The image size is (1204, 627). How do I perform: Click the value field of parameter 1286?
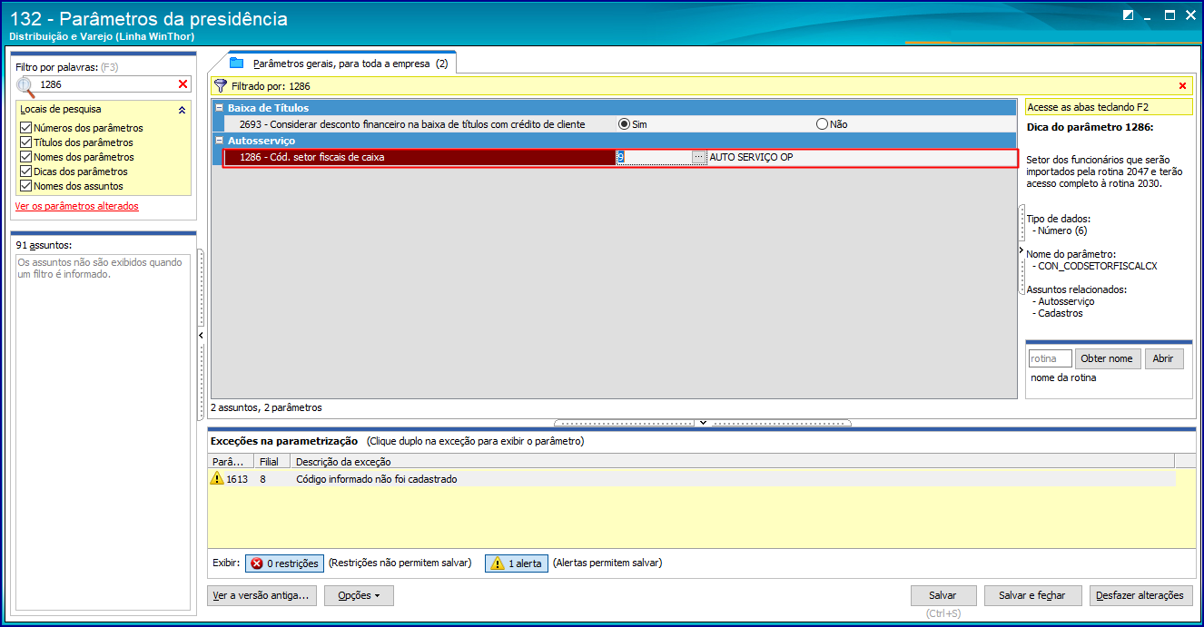click(654, 157)
